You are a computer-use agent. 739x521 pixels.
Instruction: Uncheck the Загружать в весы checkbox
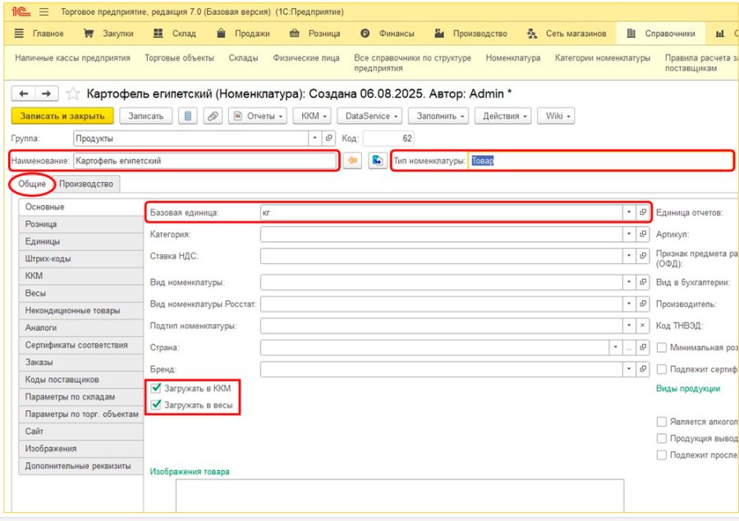click(x=156, y=404)
